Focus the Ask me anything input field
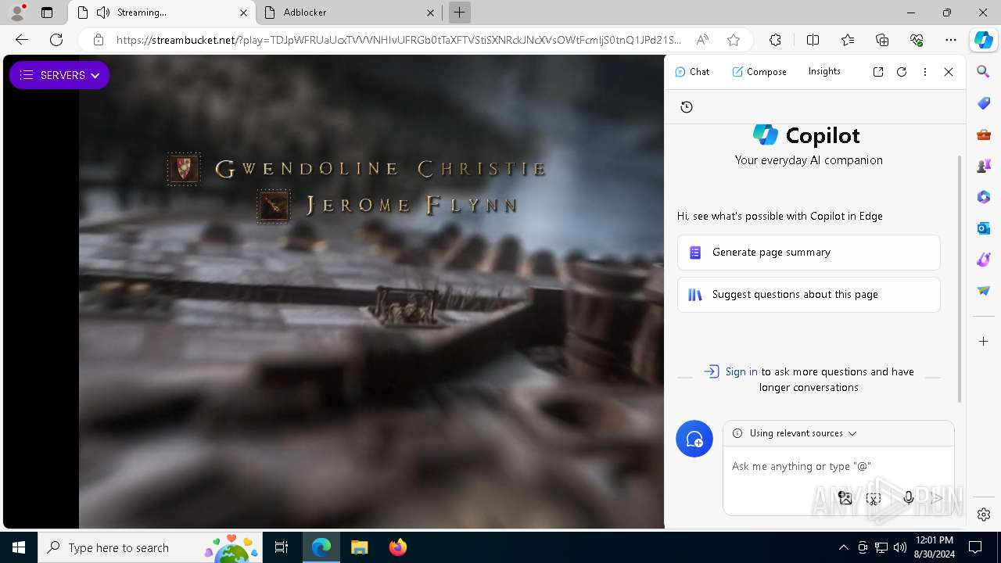This screenshot has height=563, width=1001. (837, 466)
